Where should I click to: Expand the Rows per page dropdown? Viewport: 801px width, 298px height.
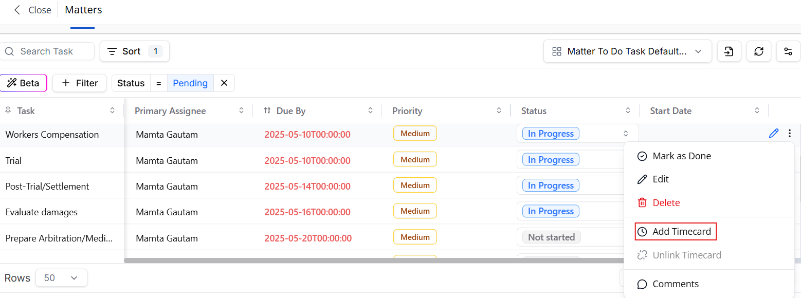point(61,278)
